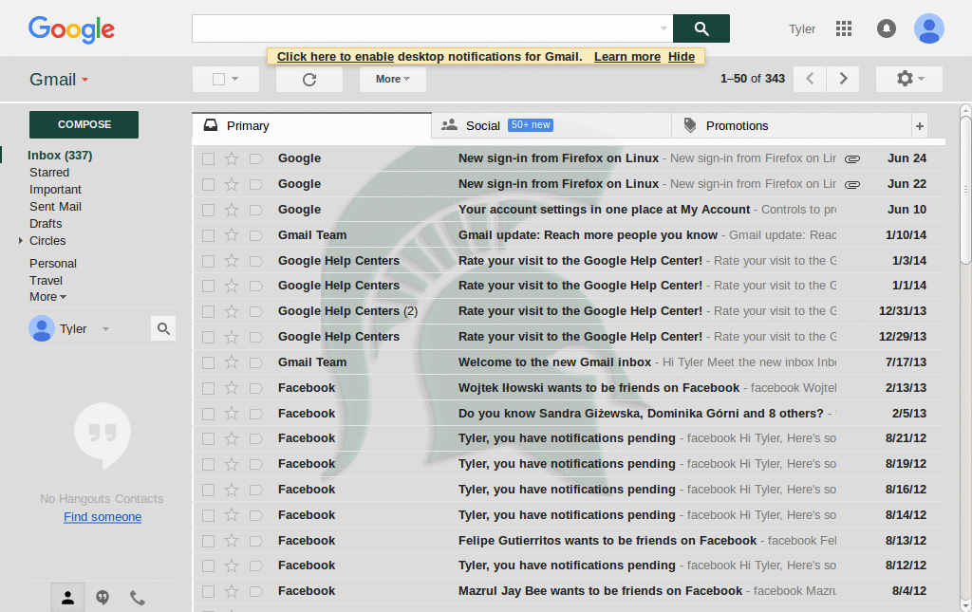Check the Gmail Team 1/10/14 email
Image resolution: width=972 pixels, height=612 pixels.
[x=208, y=235]
